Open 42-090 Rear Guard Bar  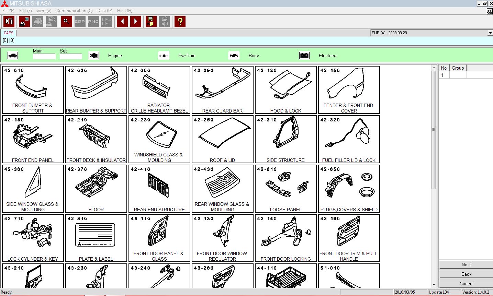pos(223,90)
